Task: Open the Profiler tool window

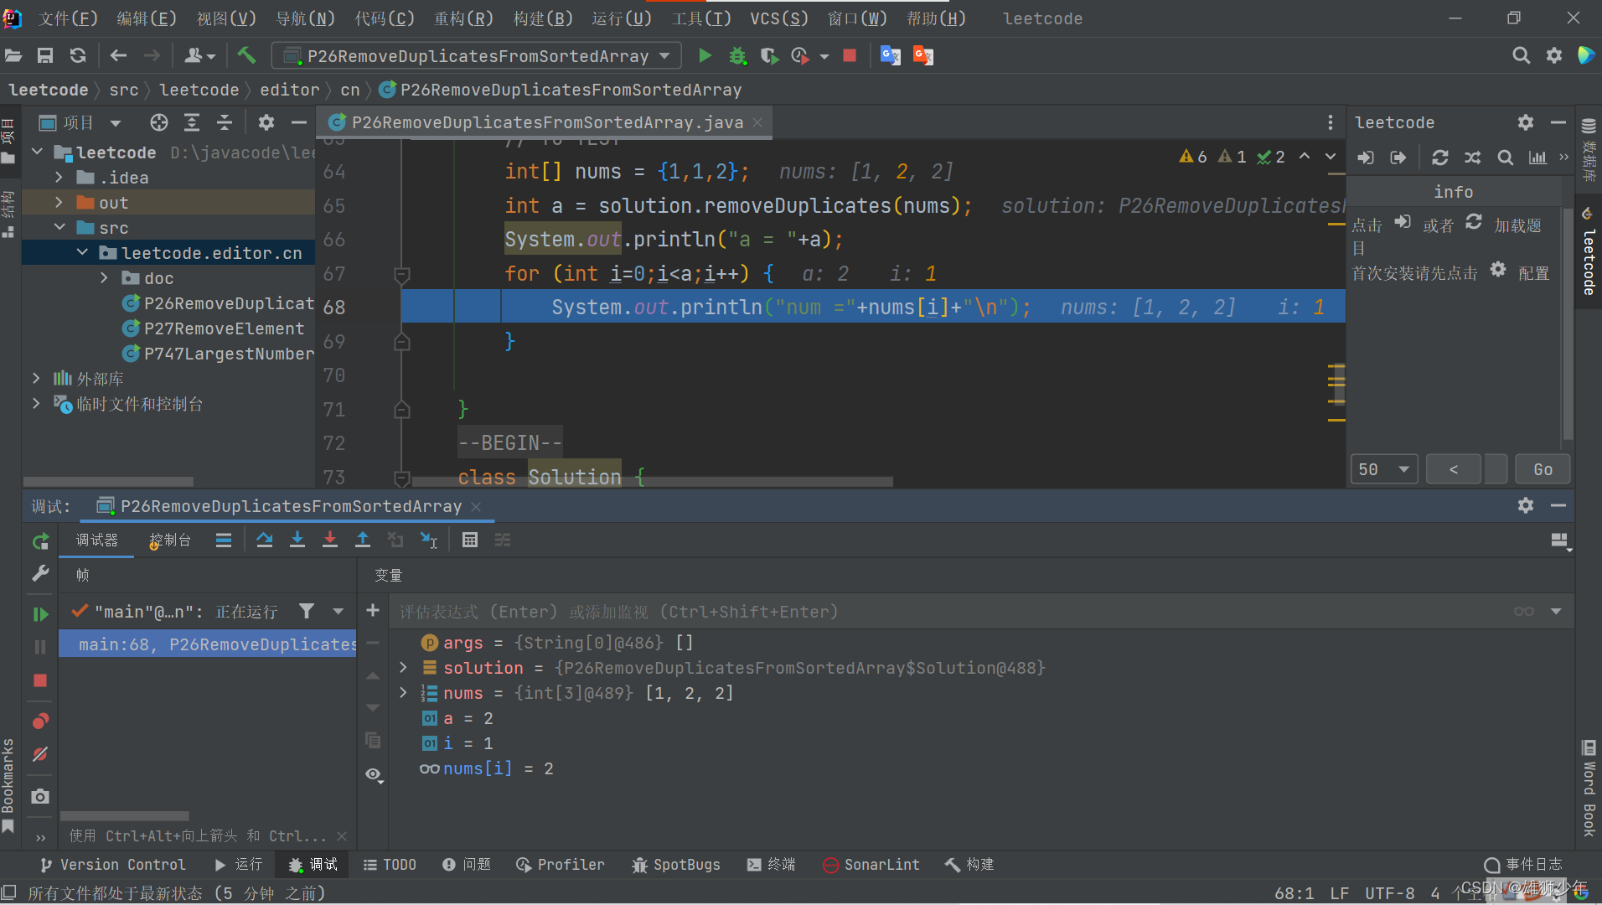Action: click(x=560, y=865)
